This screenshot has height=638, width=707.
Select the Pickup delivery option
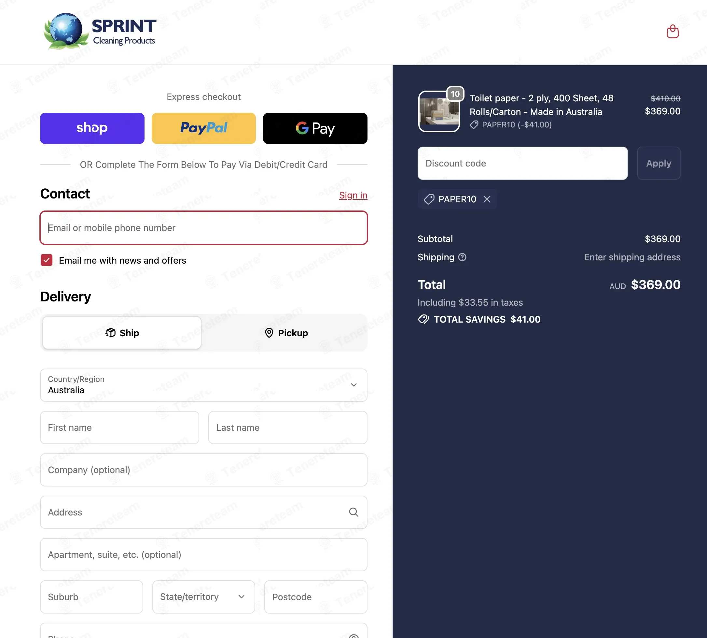[286, 333]
